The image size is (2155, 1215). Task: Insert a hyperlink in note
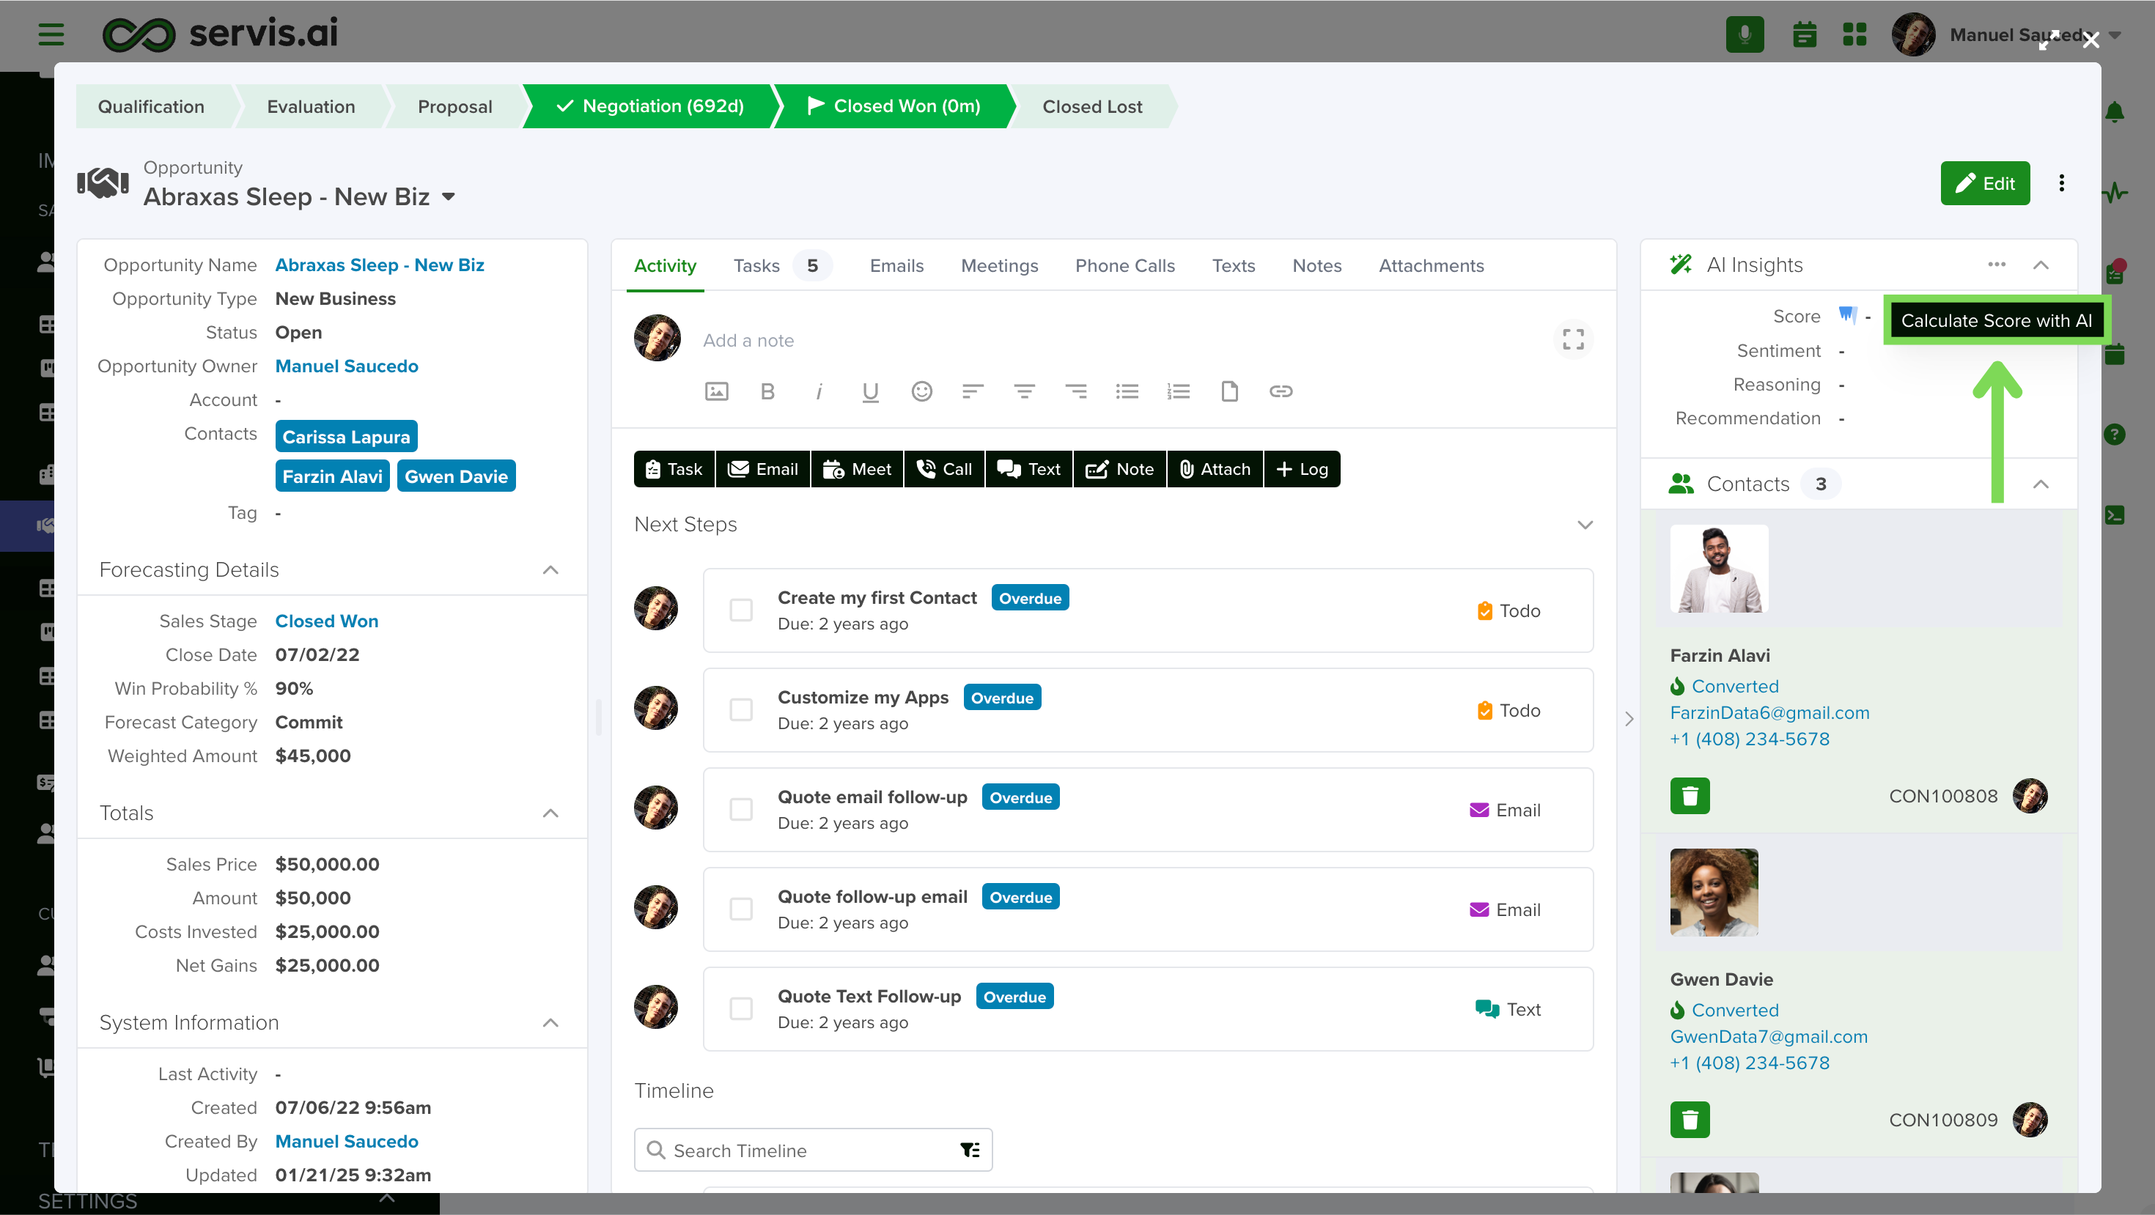[1281, 391]
